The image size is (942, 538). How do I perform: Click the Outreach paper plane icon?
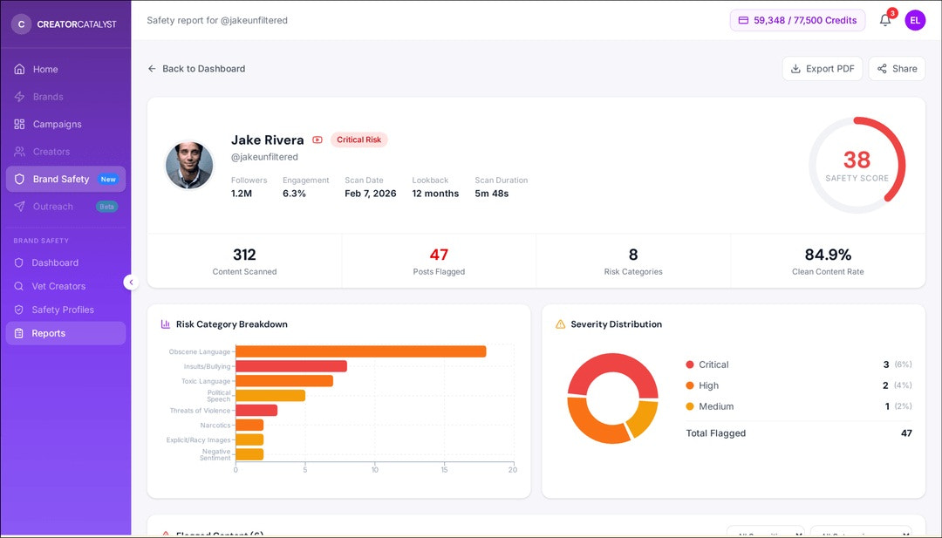pos(19,207)
